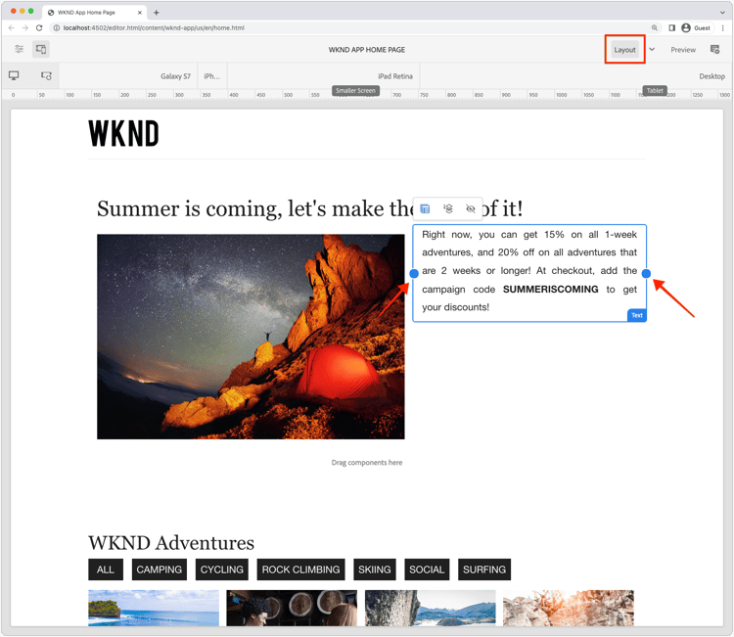
Task: Select the iPh... device breakpoint
Action: coord(211,76)
